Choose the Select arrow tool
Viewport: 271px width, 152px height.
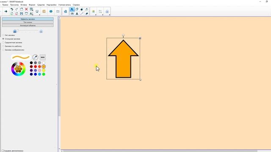coord(72,9)
